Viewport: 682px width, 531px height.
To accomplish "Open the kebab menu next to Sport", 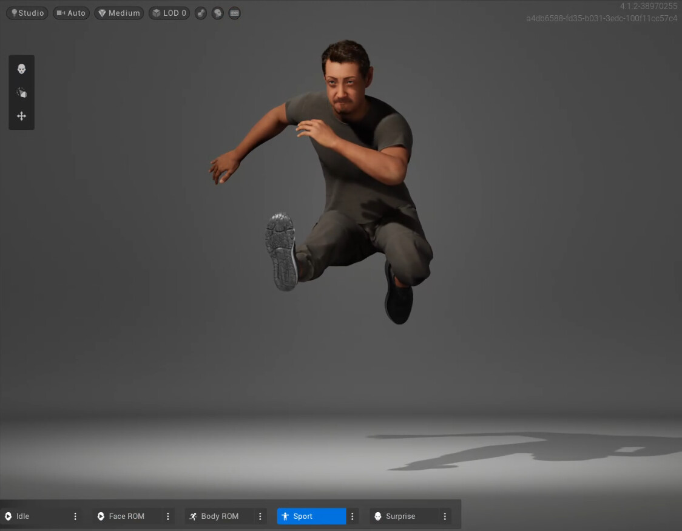I will (x=353, y=516).
